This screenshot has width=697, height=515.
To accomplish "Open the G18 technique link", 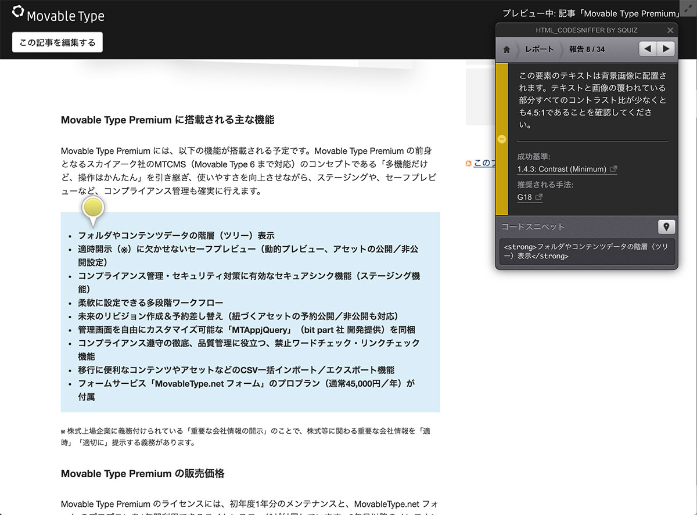I will coord(524,197).
